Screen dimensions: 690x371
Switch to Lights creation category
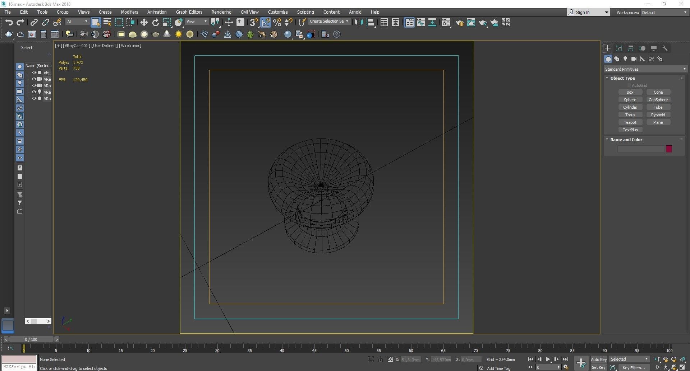(625, 59)
